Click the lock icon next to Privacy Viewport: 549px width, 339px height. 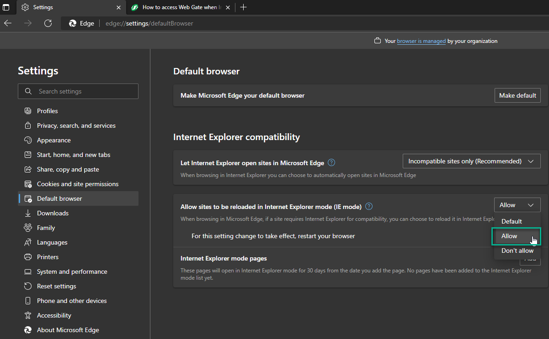tap(28, 125)
